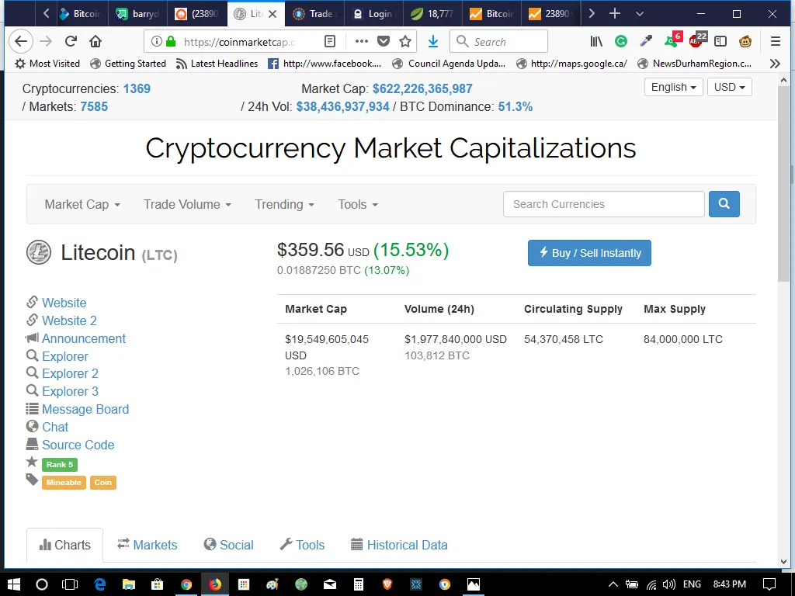Click the eyedropper extension icon
The height and width of the screenshot is (596, 795).
point(646,42)
